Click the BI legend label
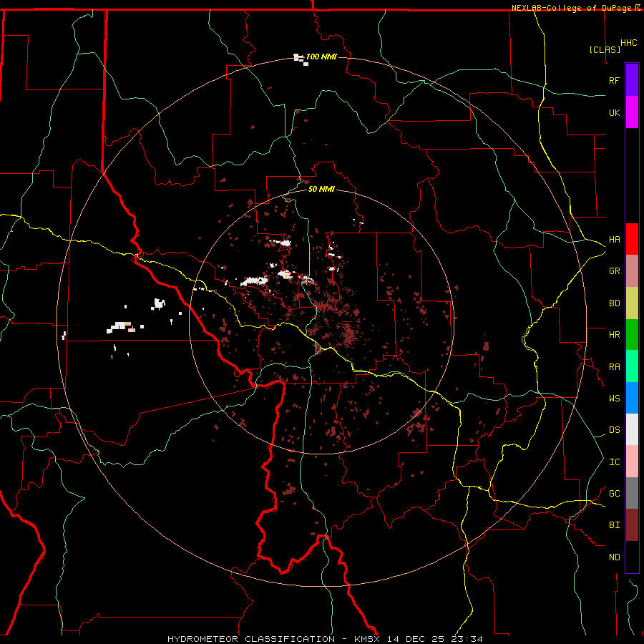Viewport: 644px width, 644px height. point(614,525)
